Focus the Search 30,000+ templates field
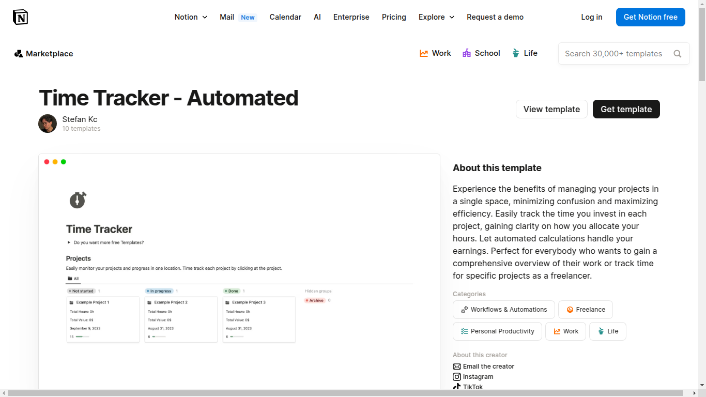The width and height of the screenshot is (706, 397). coord(624,54)
